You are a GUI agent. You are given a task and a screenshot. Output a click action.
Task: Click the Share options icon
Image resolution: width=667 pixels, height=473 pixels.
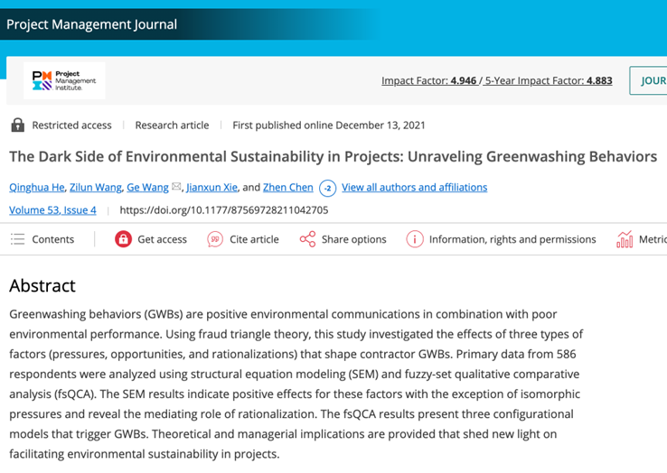[x=307, y=239]
